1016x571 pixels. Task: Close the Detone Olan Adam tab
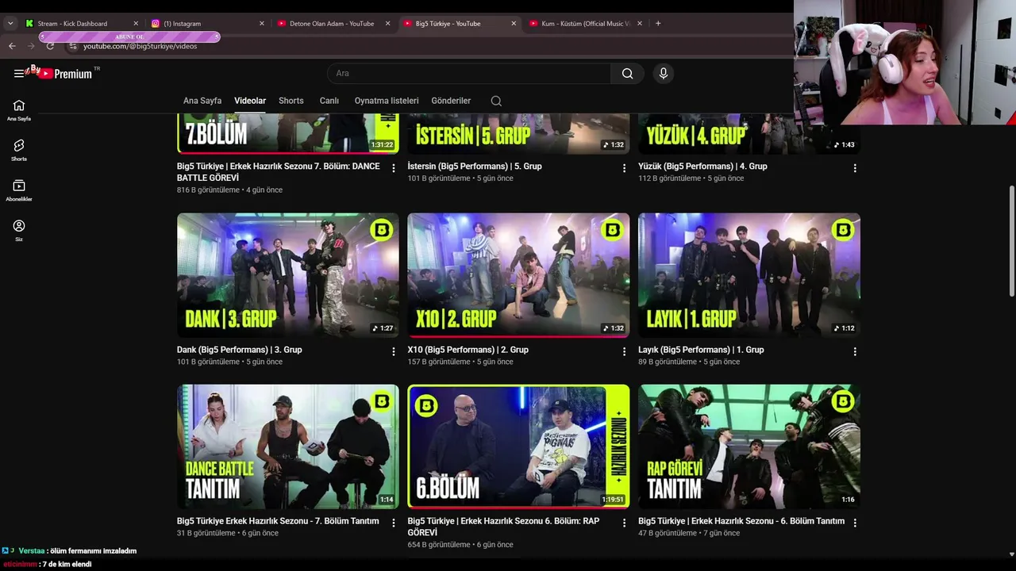(x=387, y=24)
